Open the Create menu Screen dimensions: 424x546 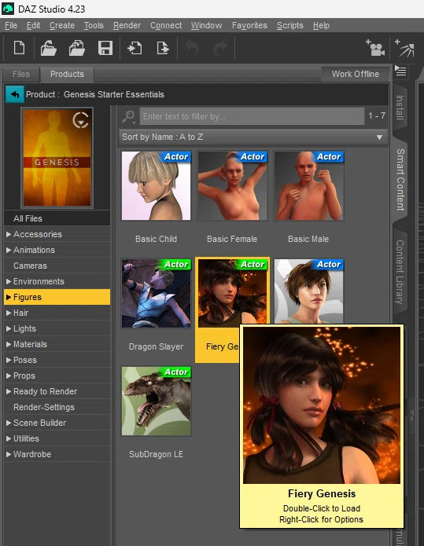click(x=62, y=25)
